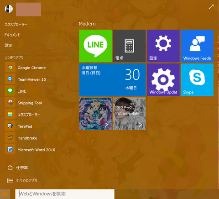
Task: Open the Windows Update tile
Action: (163, 80)
